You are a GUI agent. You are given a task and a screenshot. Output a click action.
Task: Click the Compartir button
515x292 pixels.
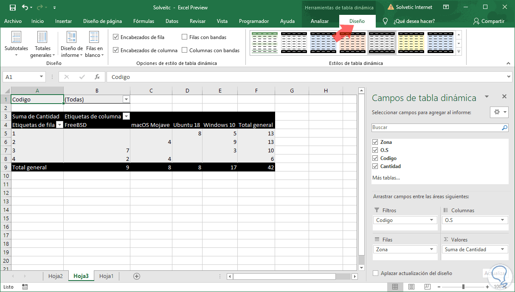[x=489, y=21]
